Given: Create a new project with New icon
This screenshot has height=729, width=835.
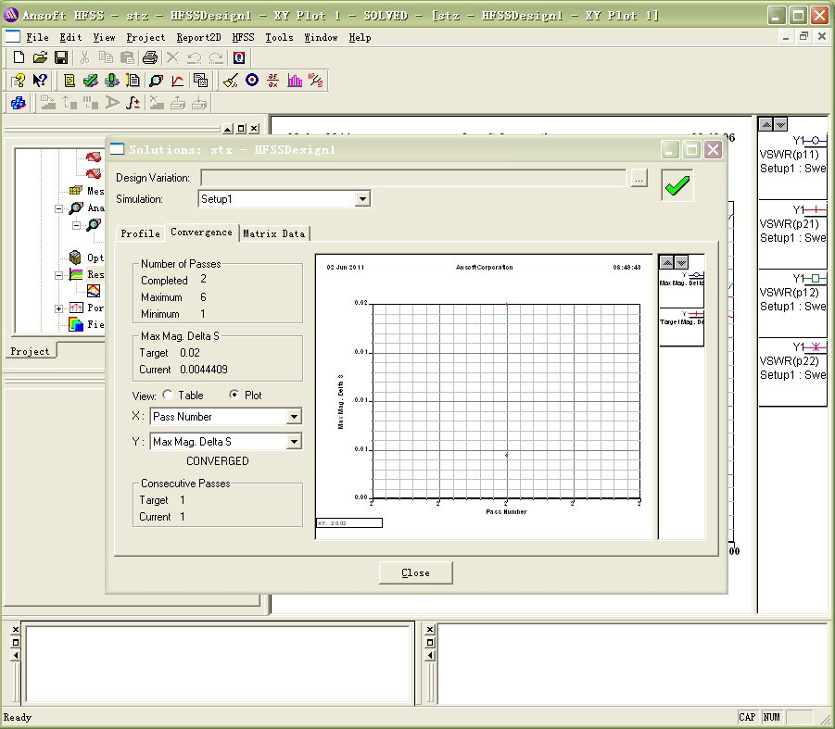Looking at the screenshot, I should [19, 57].
